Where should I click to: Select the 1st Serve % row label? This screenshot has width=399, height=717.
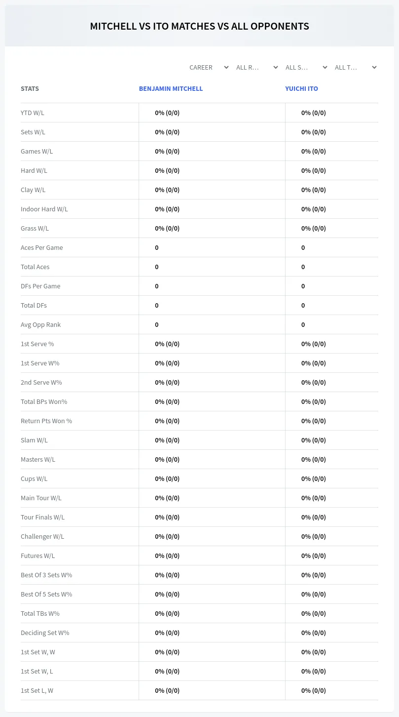[37, 344]
